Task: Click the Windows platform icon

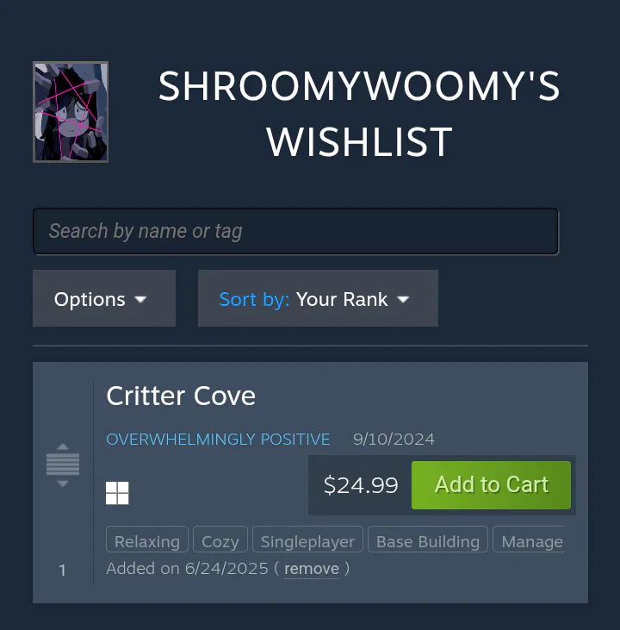Action: (117, 493)
